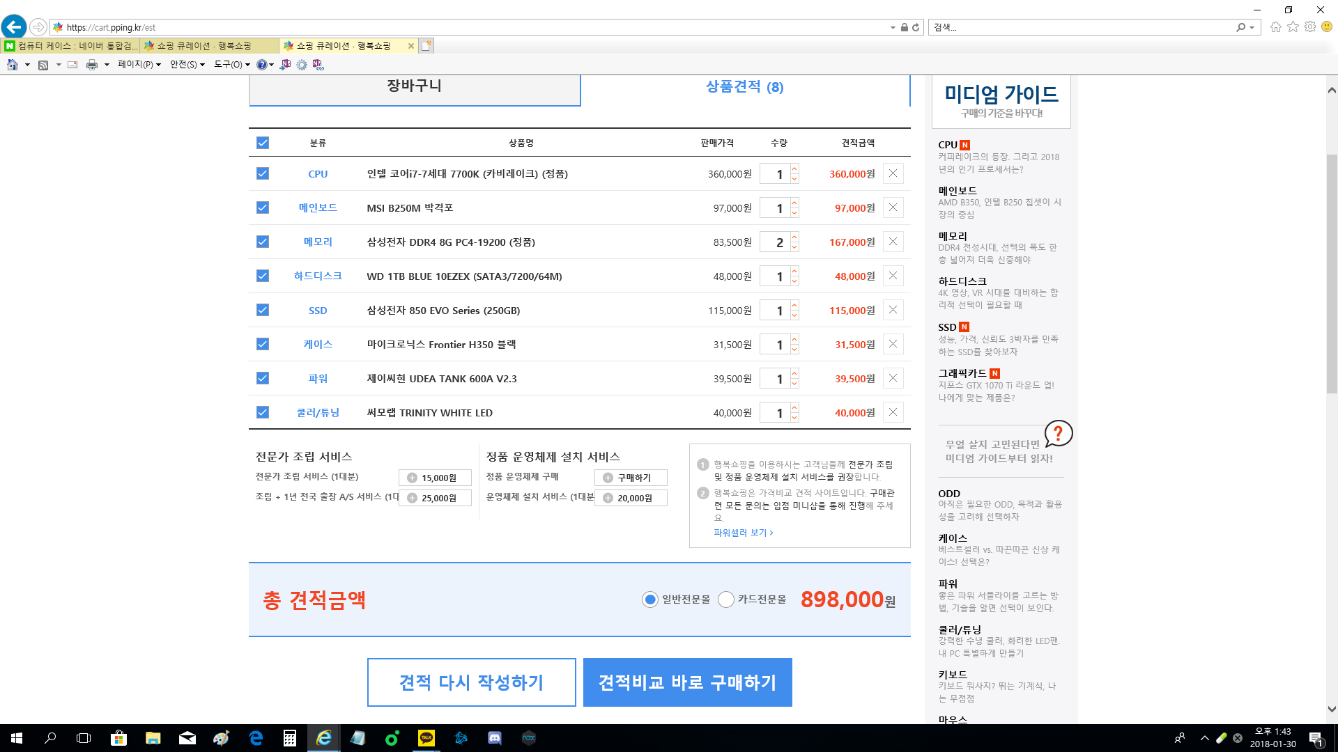
Task: Open File Explorer from taskbar
Action: (x=153, y=738)
